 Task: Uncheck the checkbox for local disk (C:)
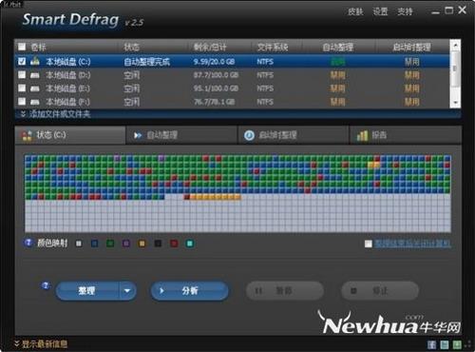click(22, 61)
